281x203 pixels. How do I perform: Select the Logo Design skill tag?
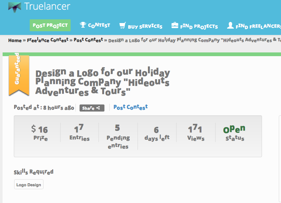point(29,184)
